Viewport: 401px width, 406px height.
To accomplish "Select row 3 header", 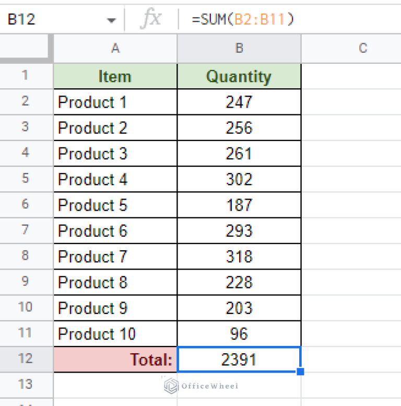I will pos(27,127).
